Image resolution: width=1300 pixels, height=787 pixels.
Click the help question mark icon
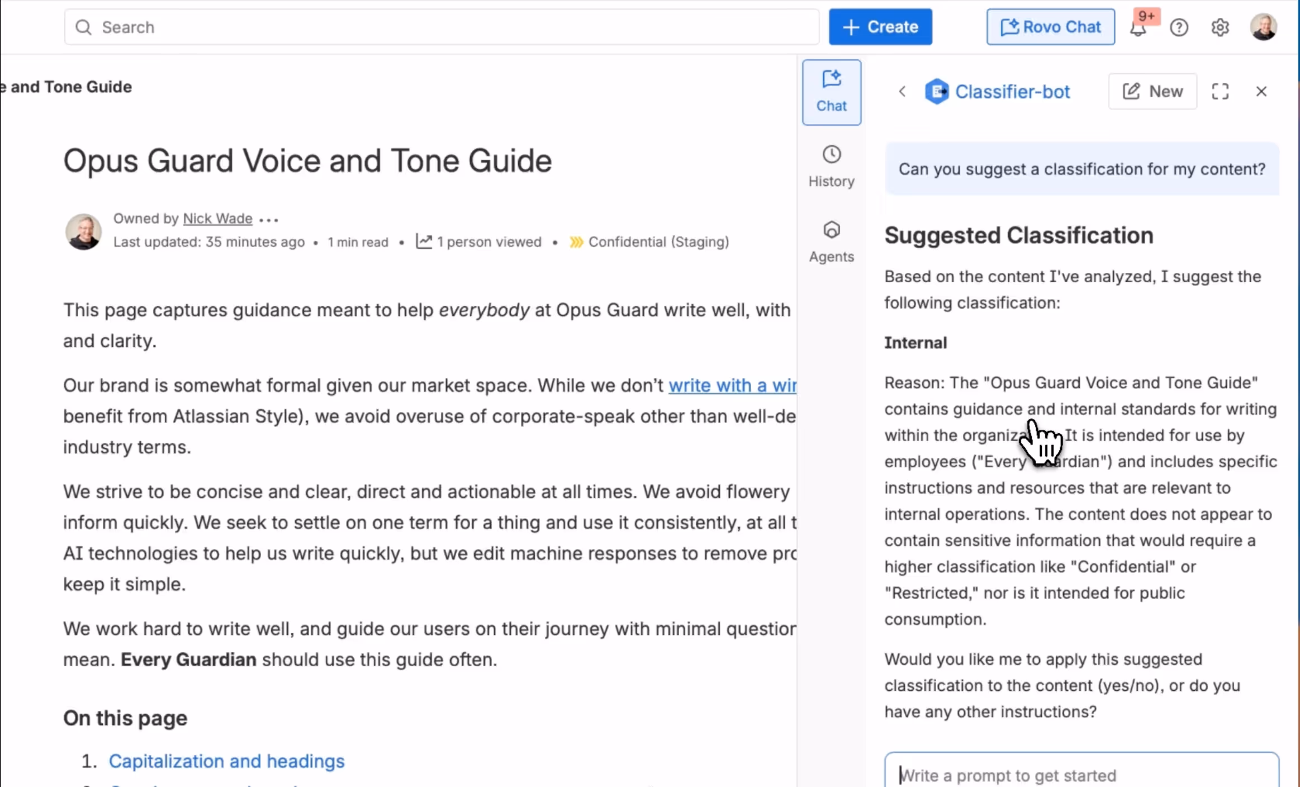tap(1179, 27)
